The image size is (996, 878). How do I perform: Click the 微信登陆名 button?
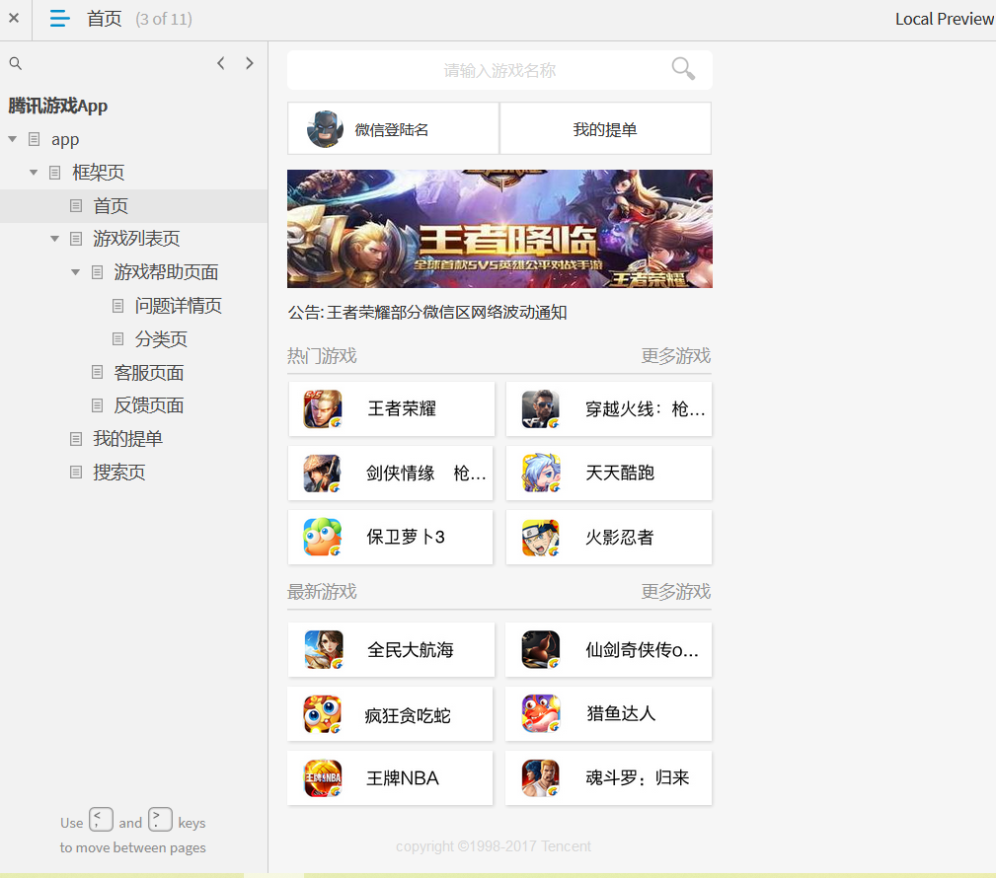point(393,129)
